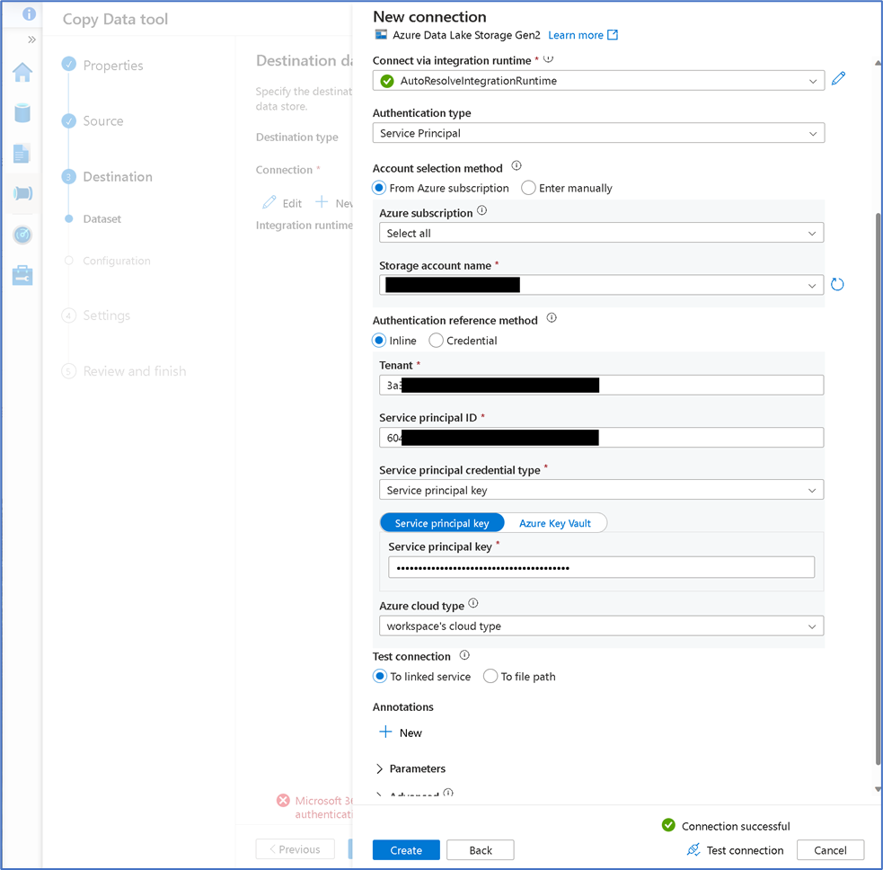Select Enter manually radio button
Image resolution: width=883 pixels, height=870 pixels.
528,188
